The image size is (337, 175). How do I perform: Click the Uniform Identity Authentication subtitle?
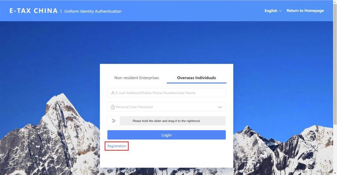click(93, 11)
